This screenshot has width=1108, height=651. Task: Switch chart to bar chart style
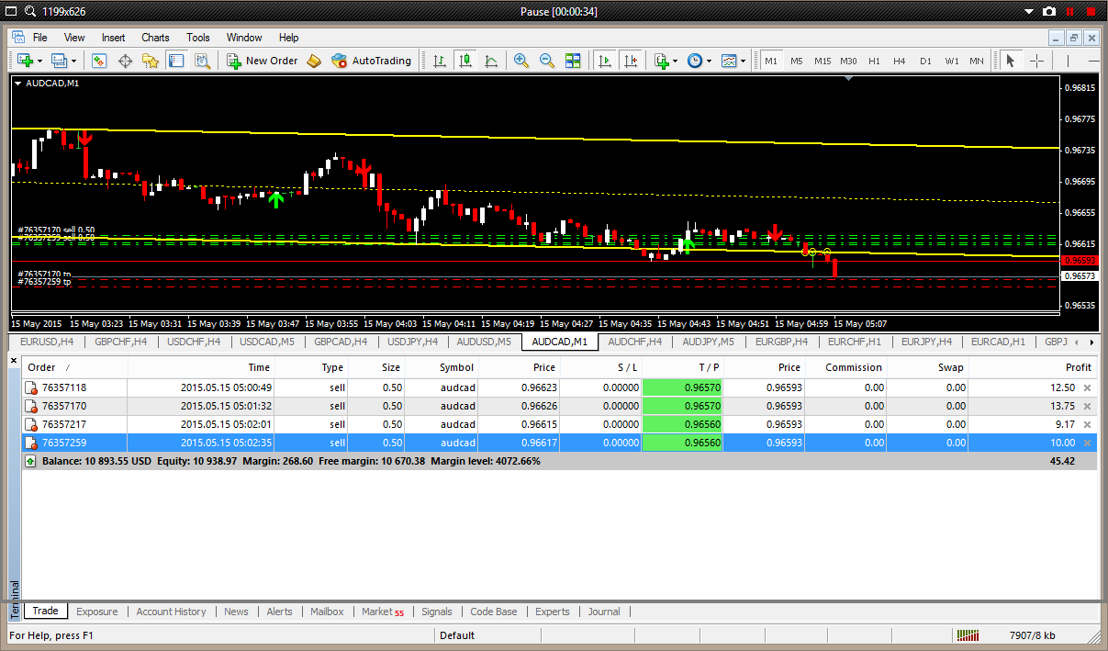pyautogui.click(x=440, y=61)
